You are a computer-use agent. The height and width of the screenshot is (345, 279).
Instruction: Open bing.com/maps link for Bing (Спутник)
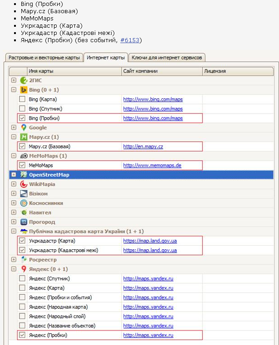pyautogui.click(x=153, y=109)
